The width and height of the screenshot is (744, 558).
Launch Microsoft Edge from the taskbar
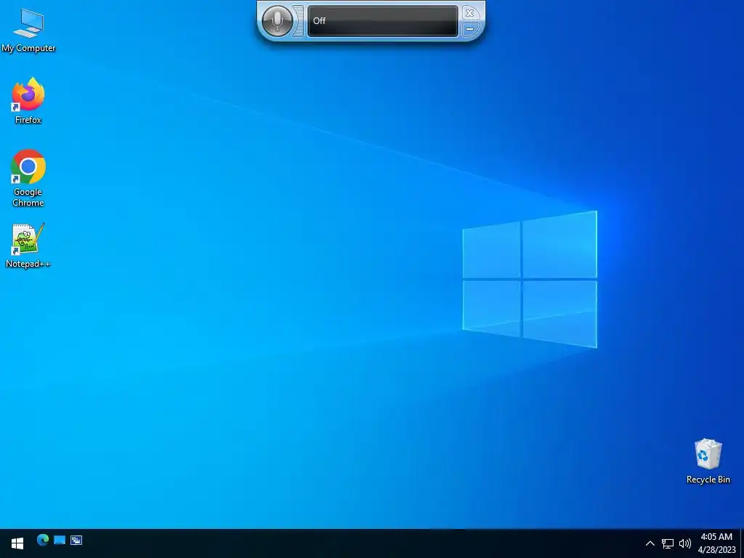pos(43,540)
